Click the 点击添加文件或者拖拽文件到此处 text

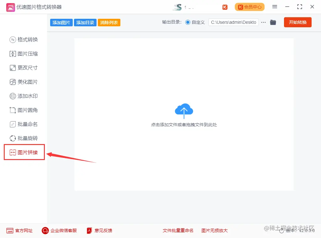pos(184,125)
